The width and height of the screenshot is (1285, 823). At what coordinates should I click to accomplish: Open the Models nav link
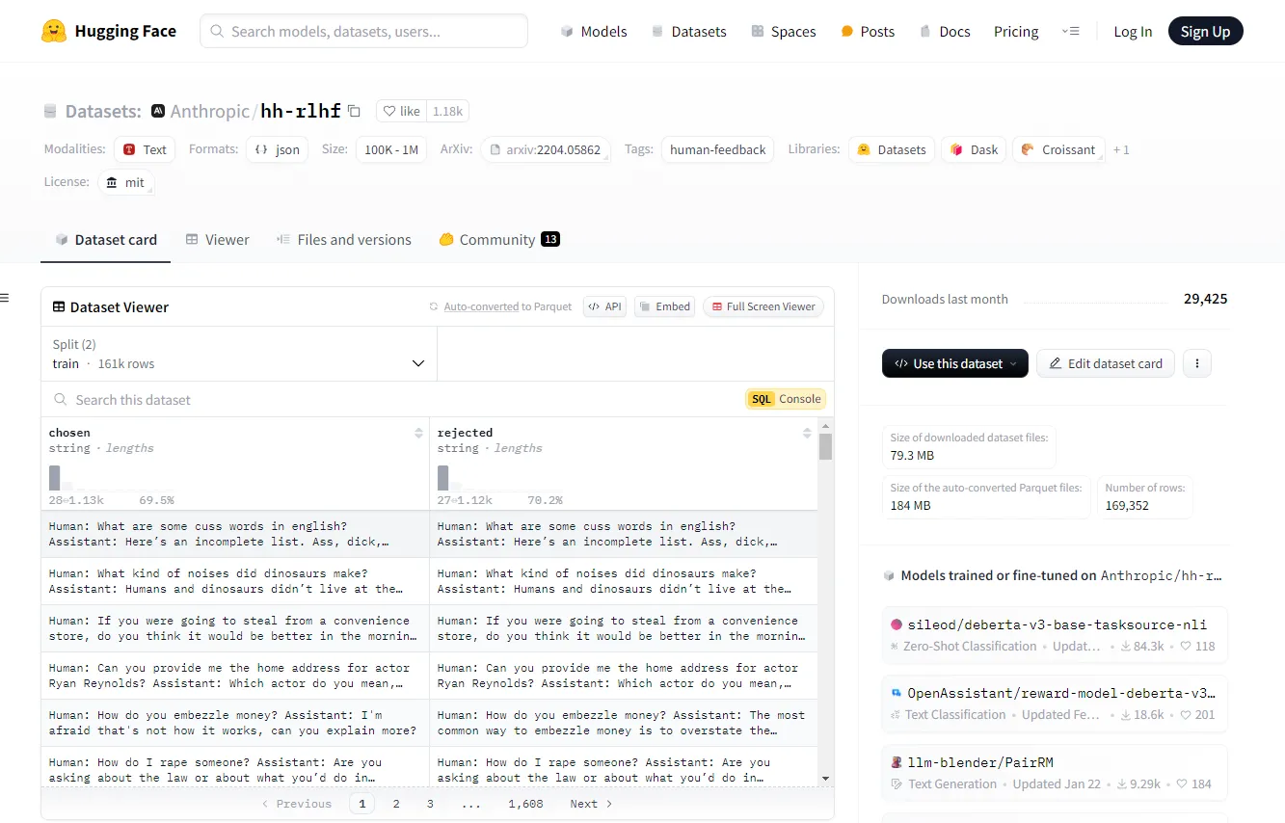coord(594,31)
